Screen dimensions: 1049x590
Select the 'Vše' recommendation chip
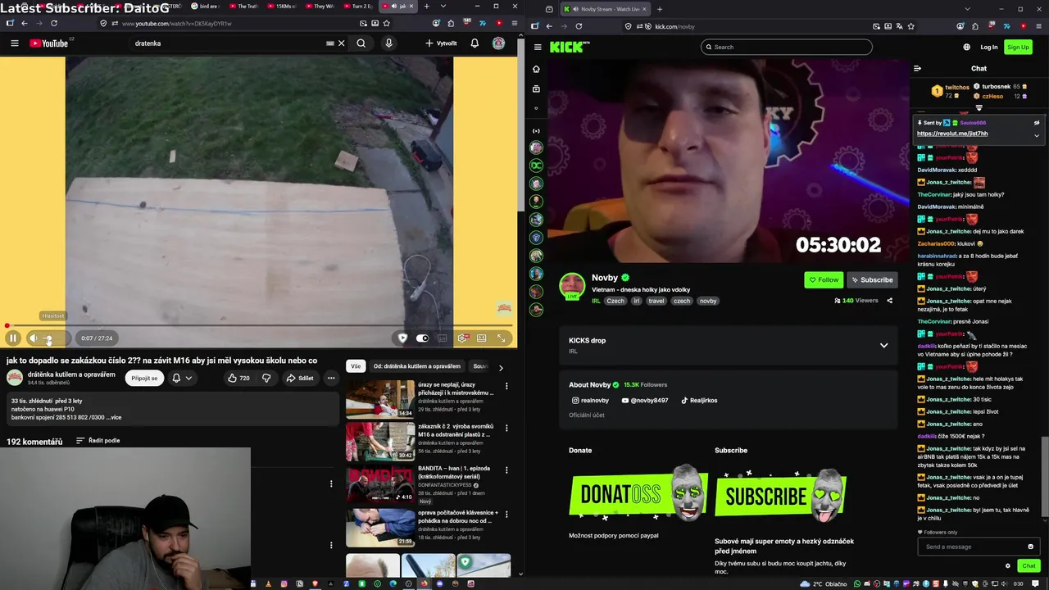[356, 366]
